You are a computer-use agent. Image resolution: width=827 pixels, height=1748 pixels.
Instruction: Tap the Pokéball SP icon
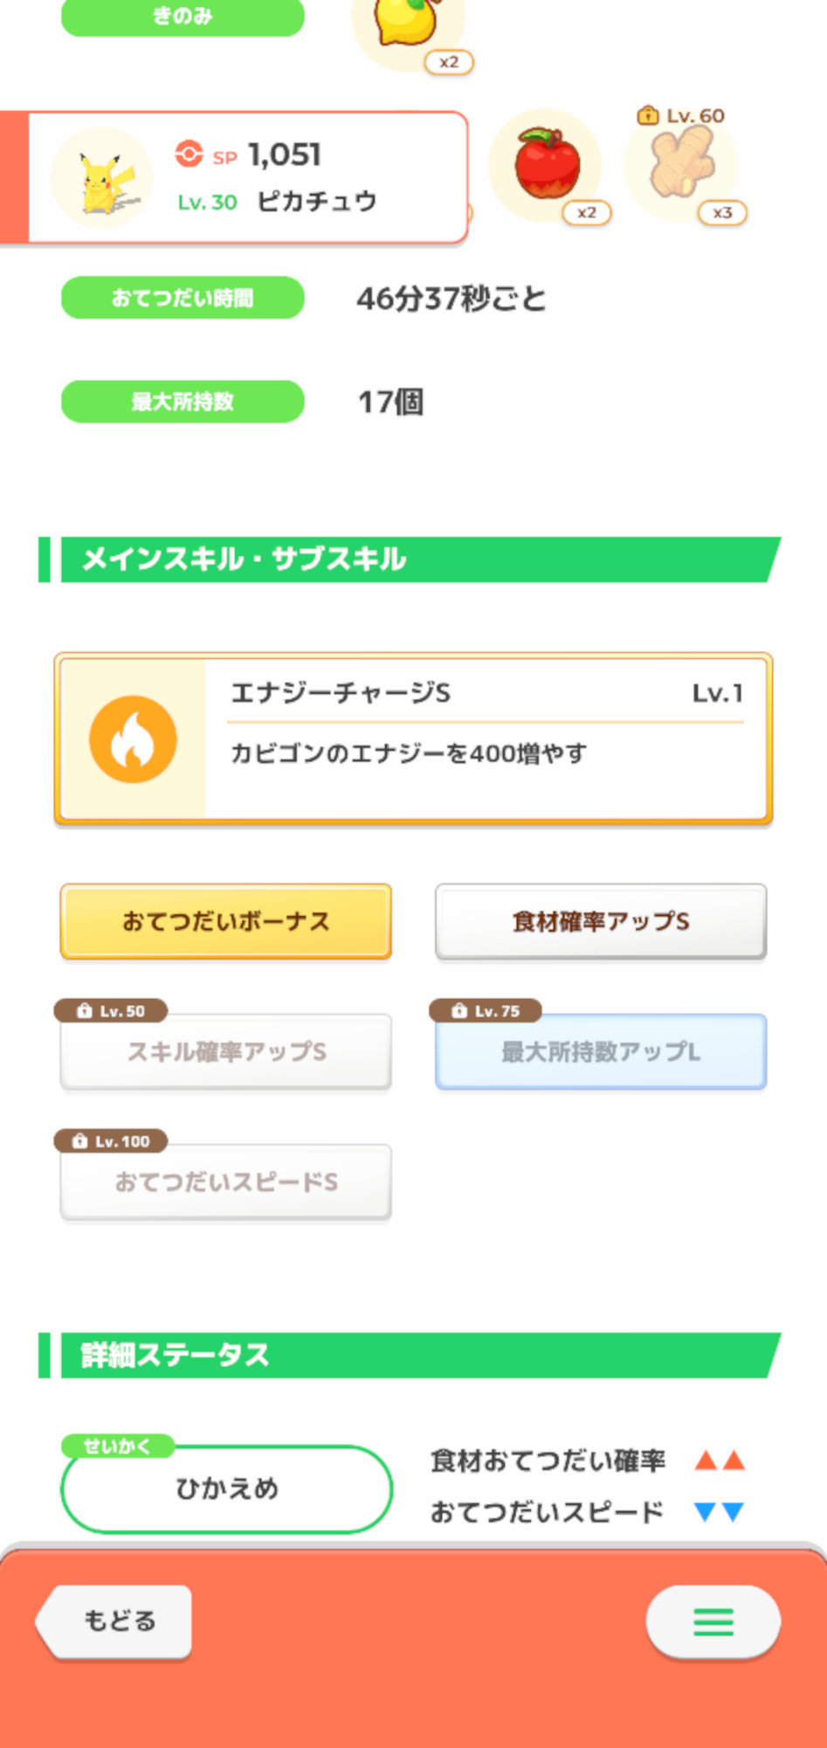coord(189,154)
